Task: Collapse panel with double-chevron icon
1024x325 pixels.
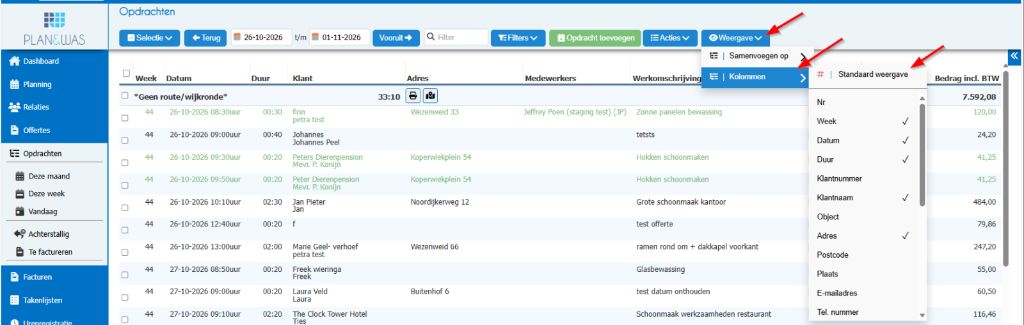Action: click(1014, 56)
